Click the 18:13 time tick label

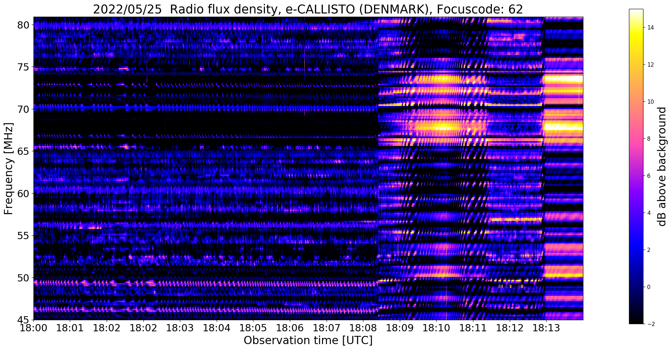[546, 328]
